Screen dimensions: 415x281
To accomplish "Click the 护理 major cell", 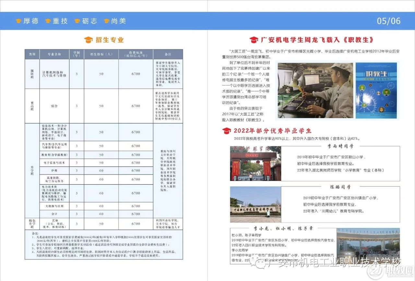I will (54, 171).
